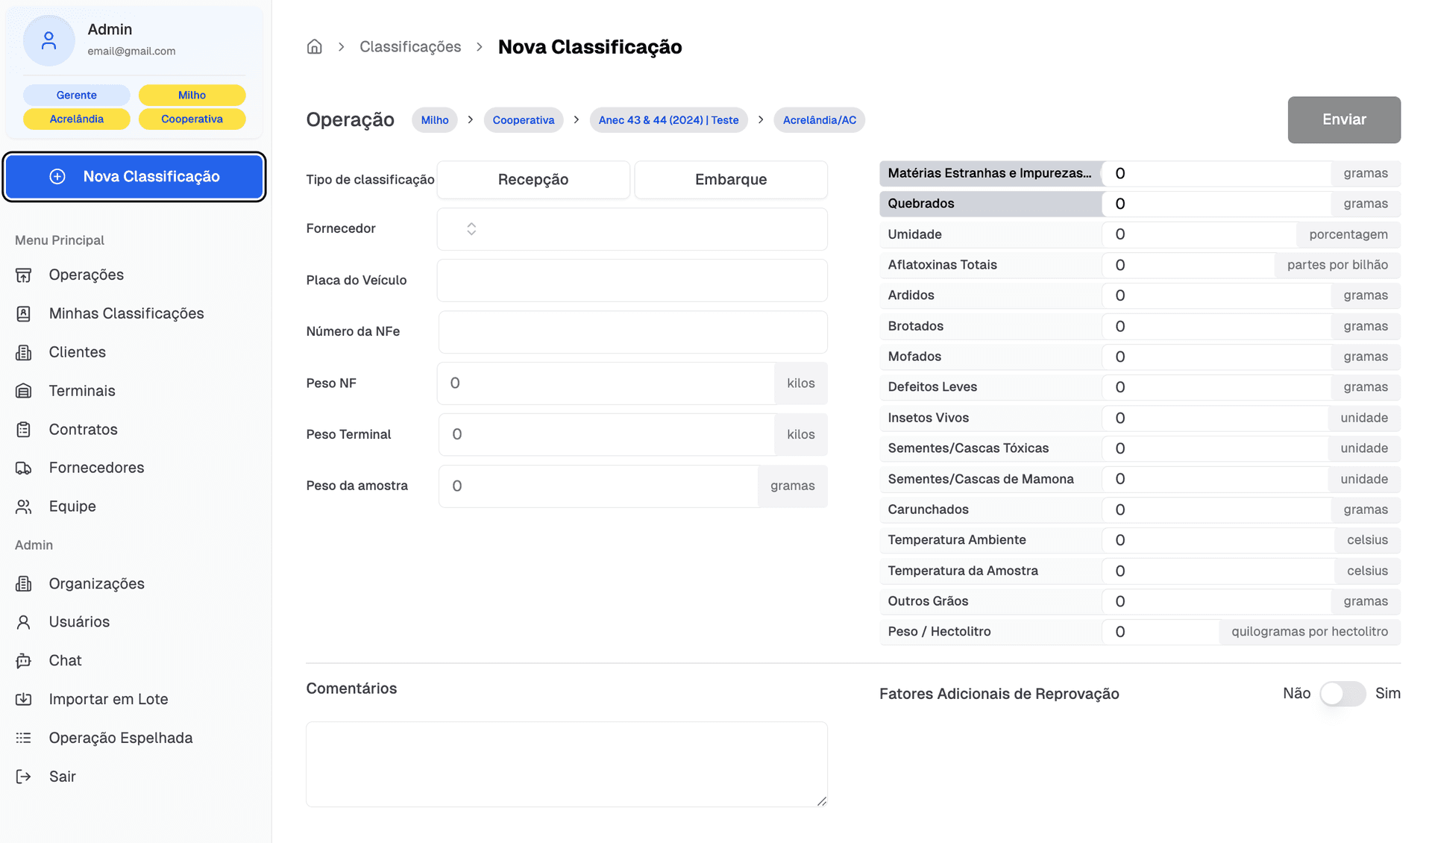The image size is (1432, 843).
Task: Open Operação Espelhada menu item
Action: point(120,738)
